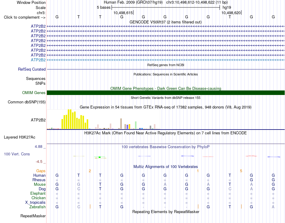Click the '5 bases' scale text
The width and height of the screenshot is (285, 223).
click(103, 8)
